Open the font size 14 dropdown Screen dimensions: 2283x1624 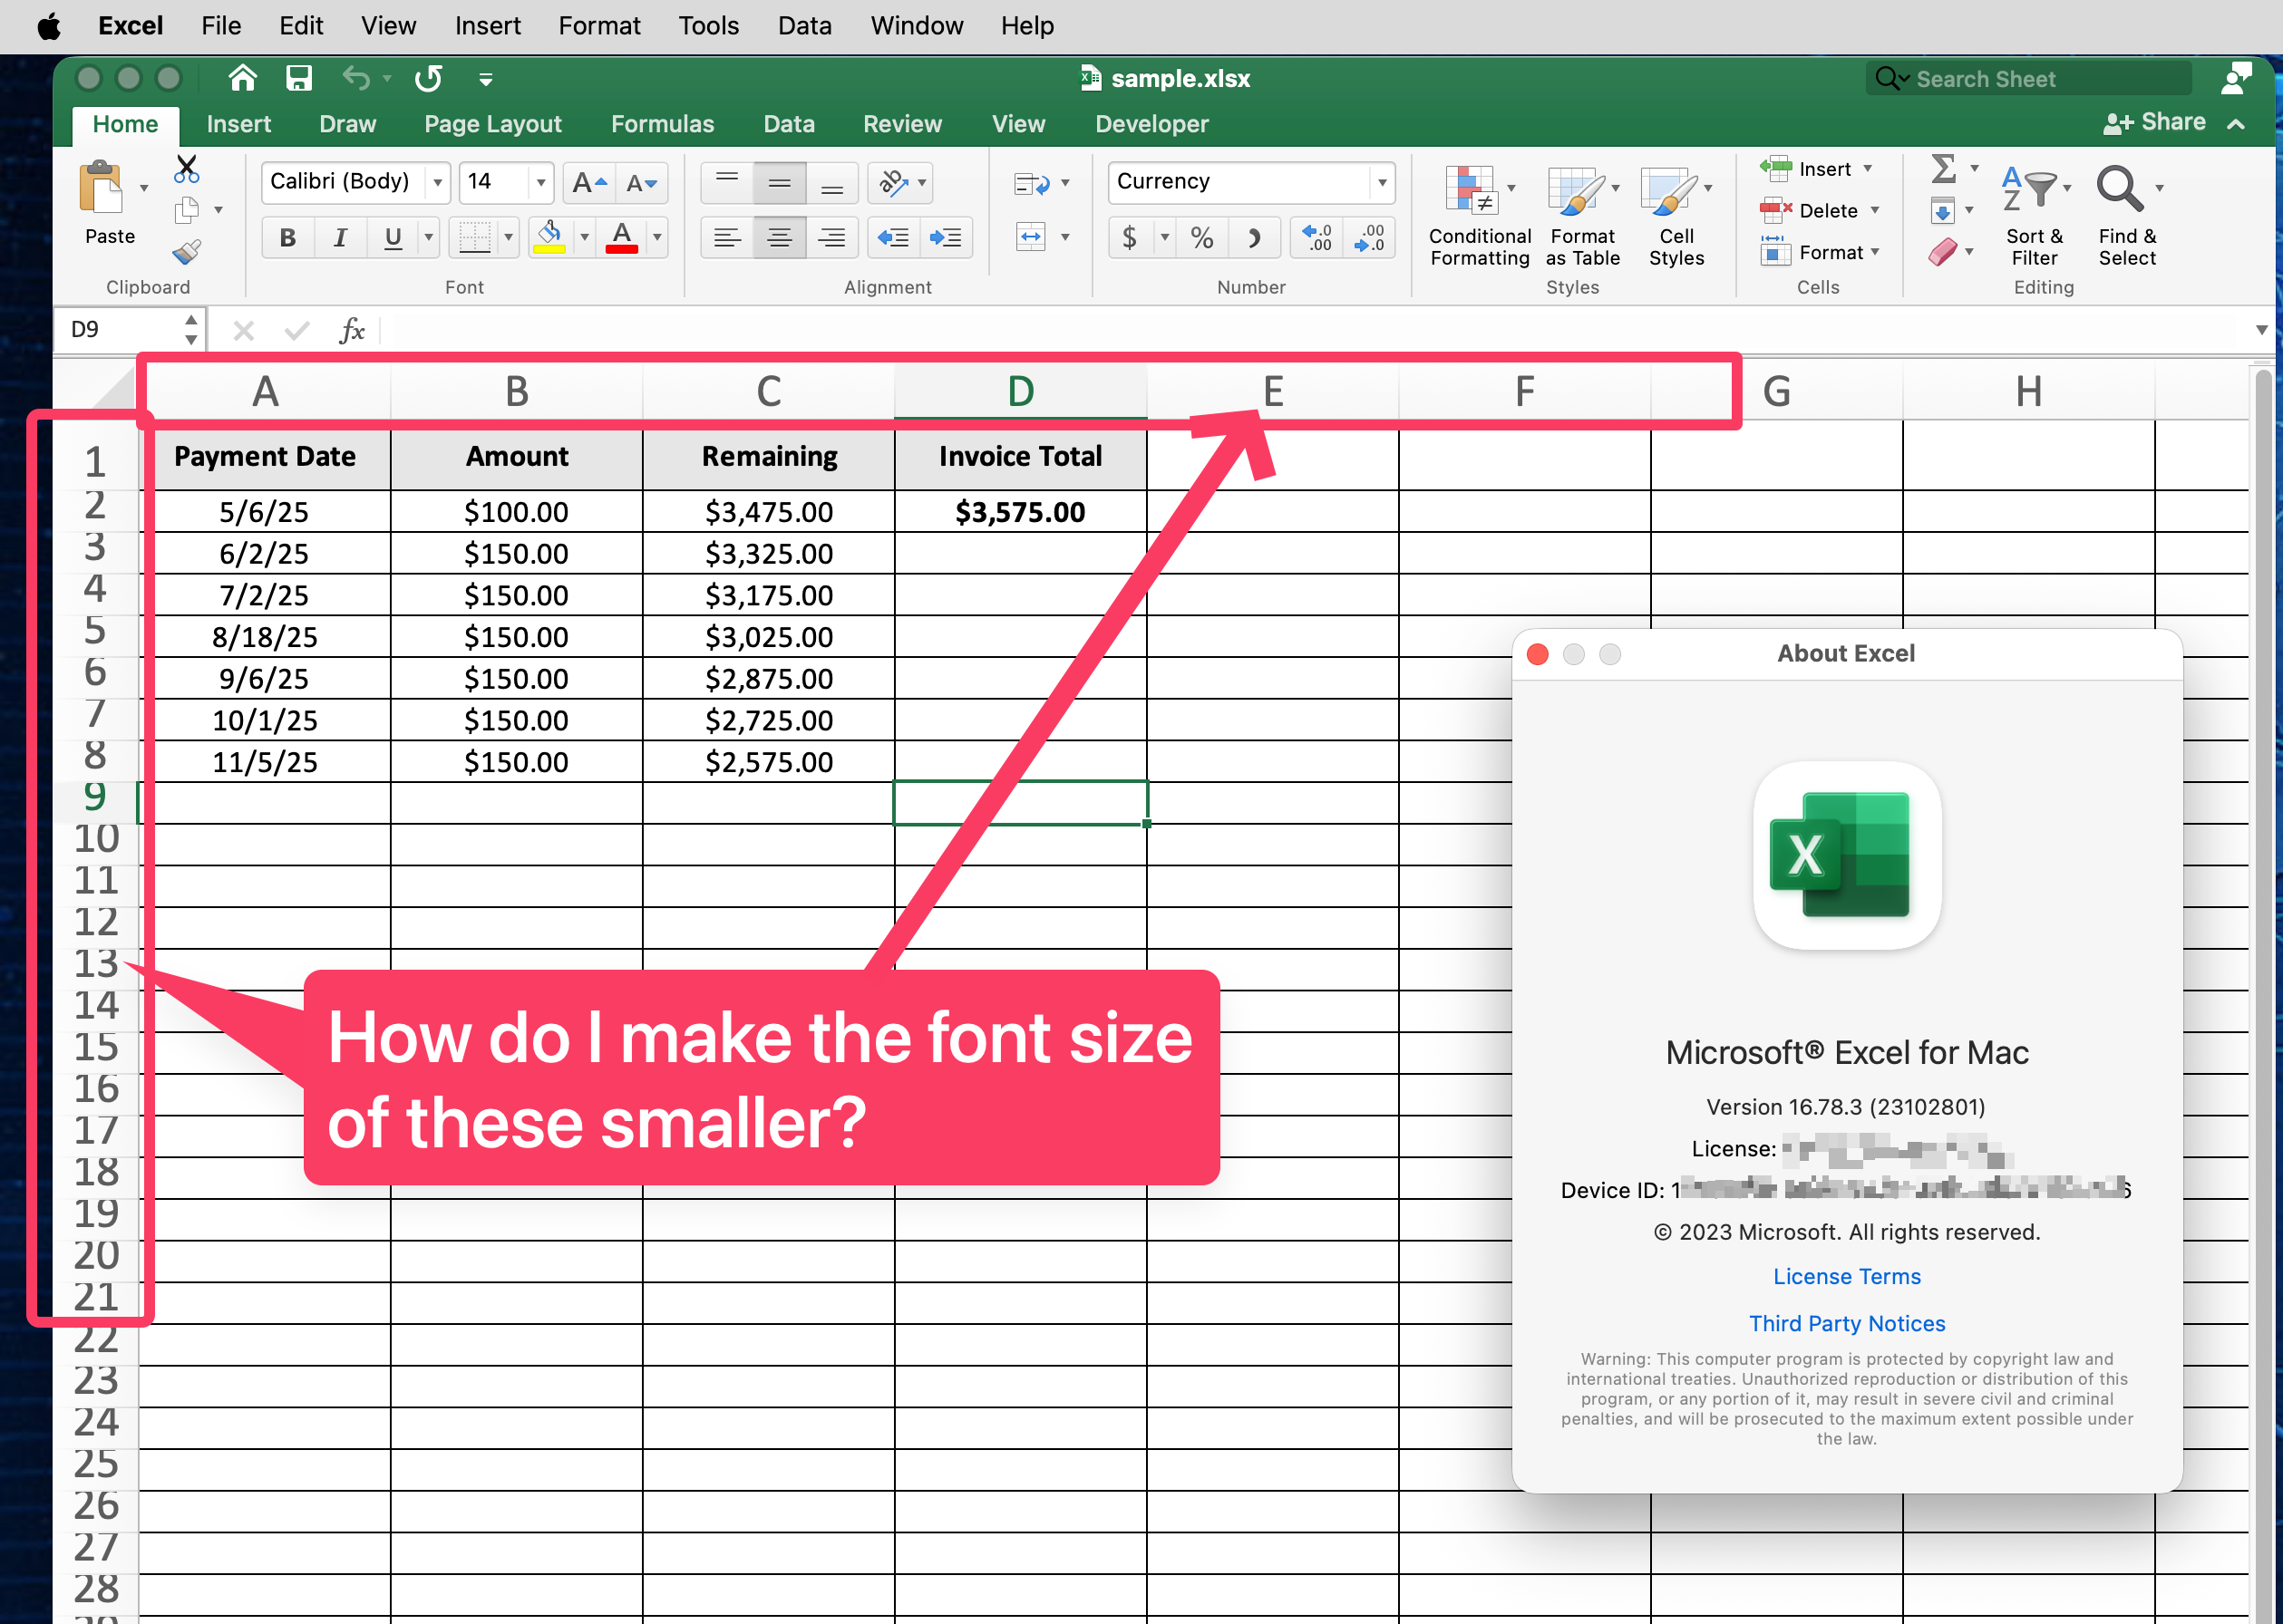[x=540, y=183]
